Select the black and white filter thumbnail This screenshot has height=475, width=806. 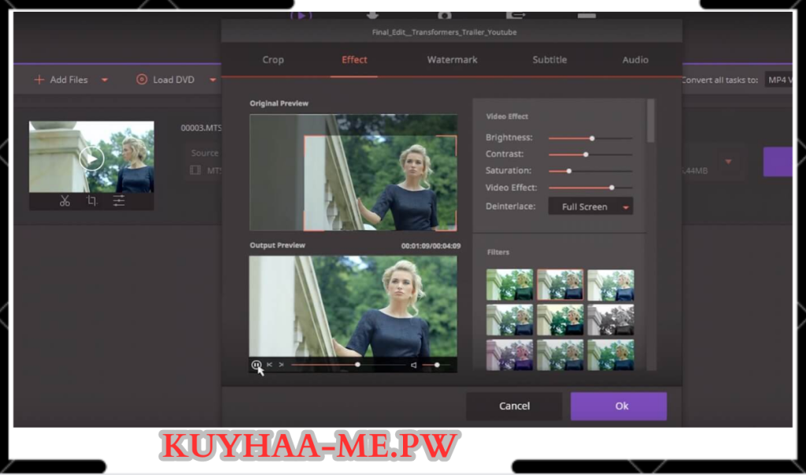pyautogui.click(x=611, y=320)
